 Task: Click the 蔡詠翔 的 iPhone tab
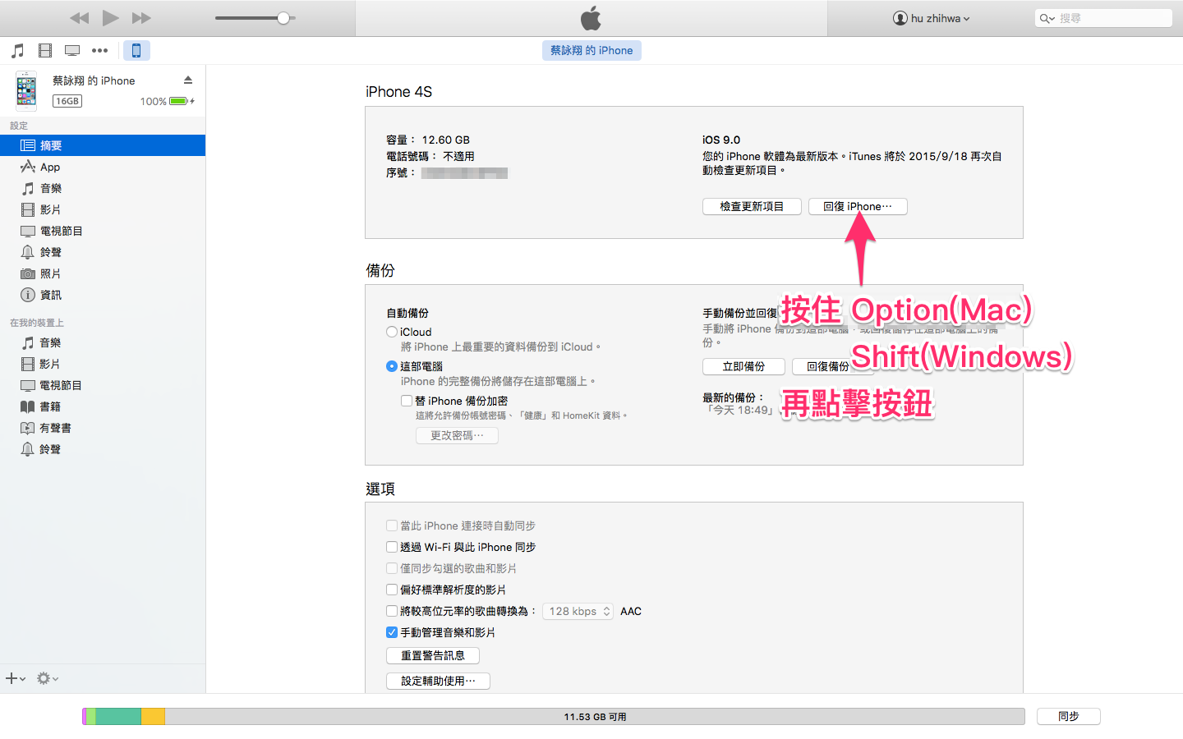click(591, 50)
